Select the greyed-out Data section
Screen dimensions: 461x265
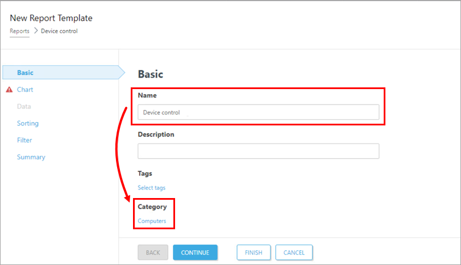[24, 106]
